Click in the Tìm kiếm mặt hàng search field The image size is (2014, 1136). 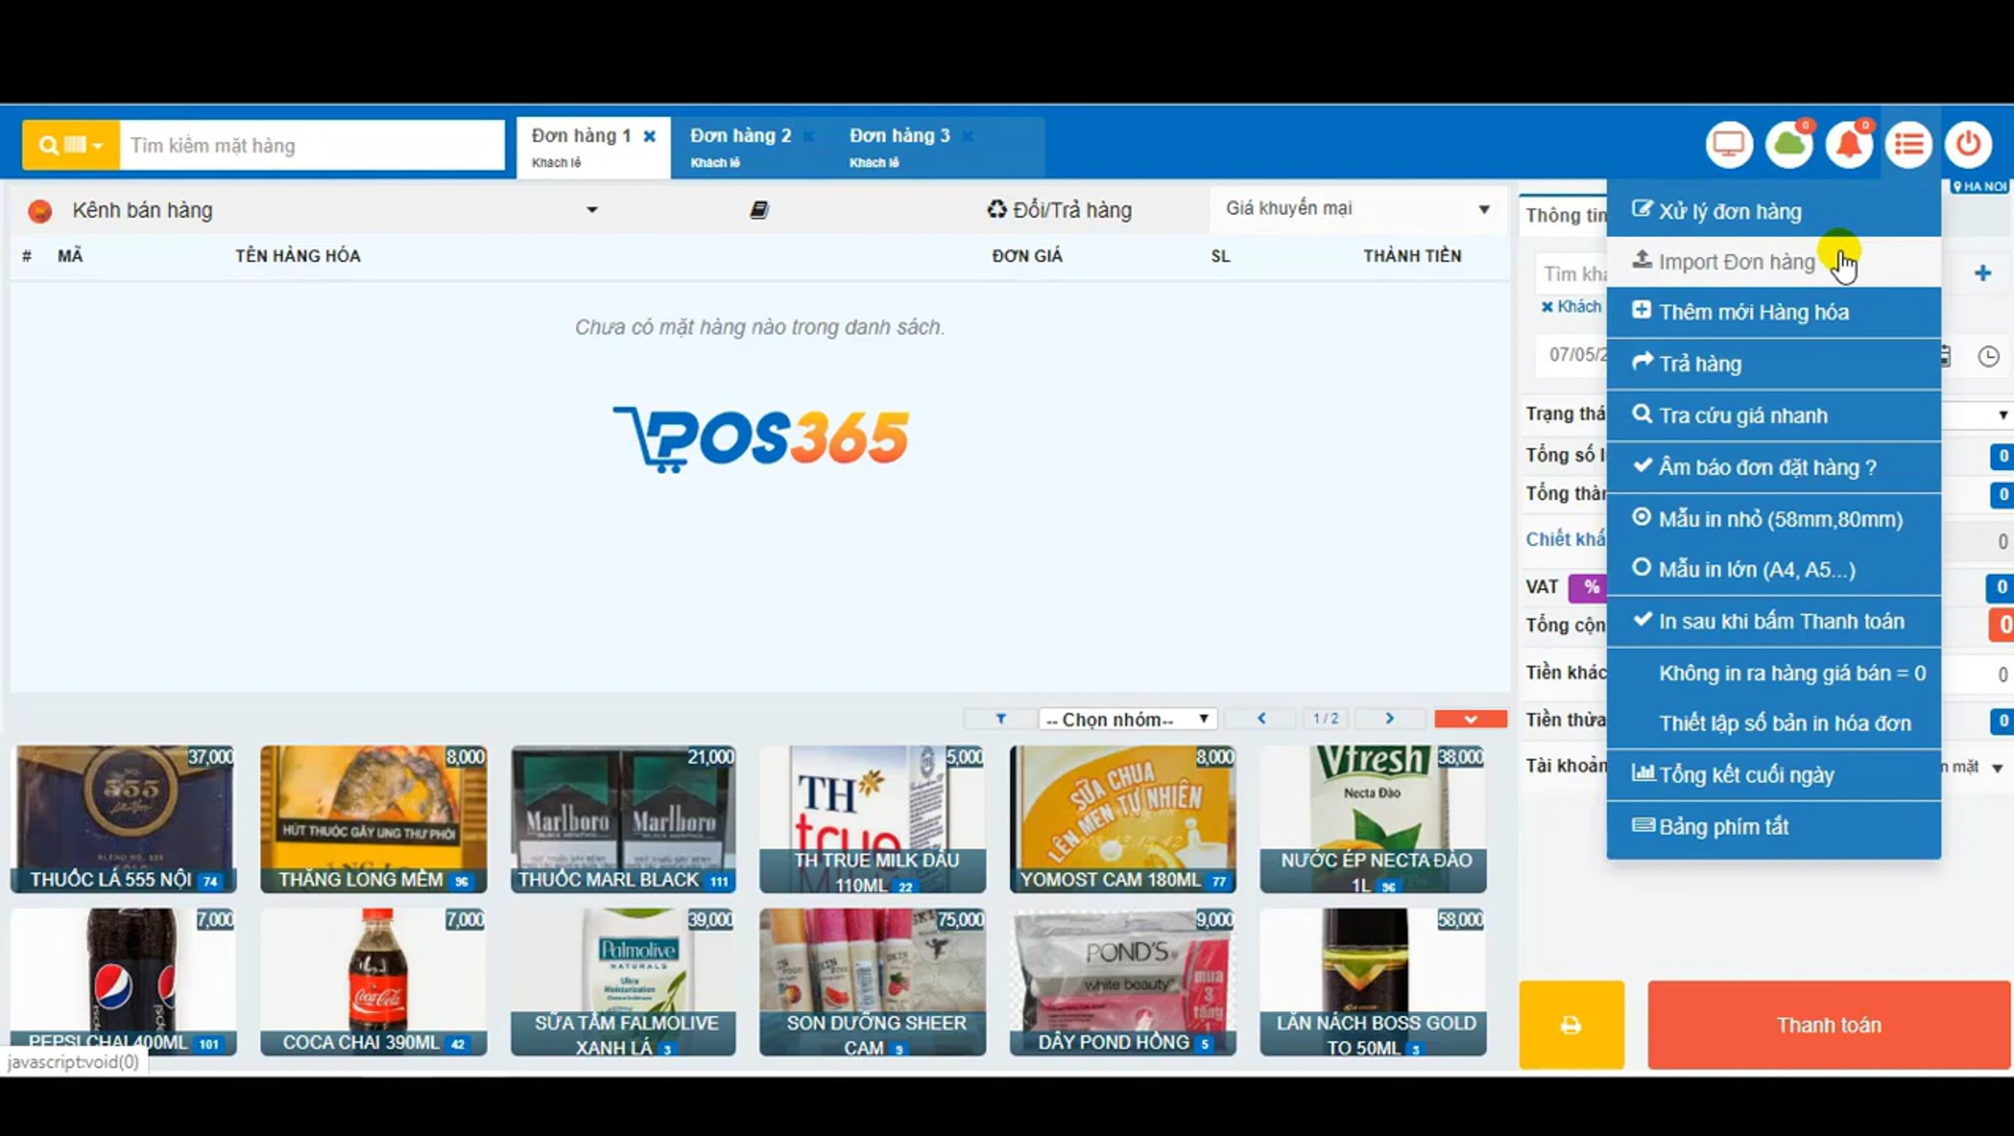click(312, 145)
